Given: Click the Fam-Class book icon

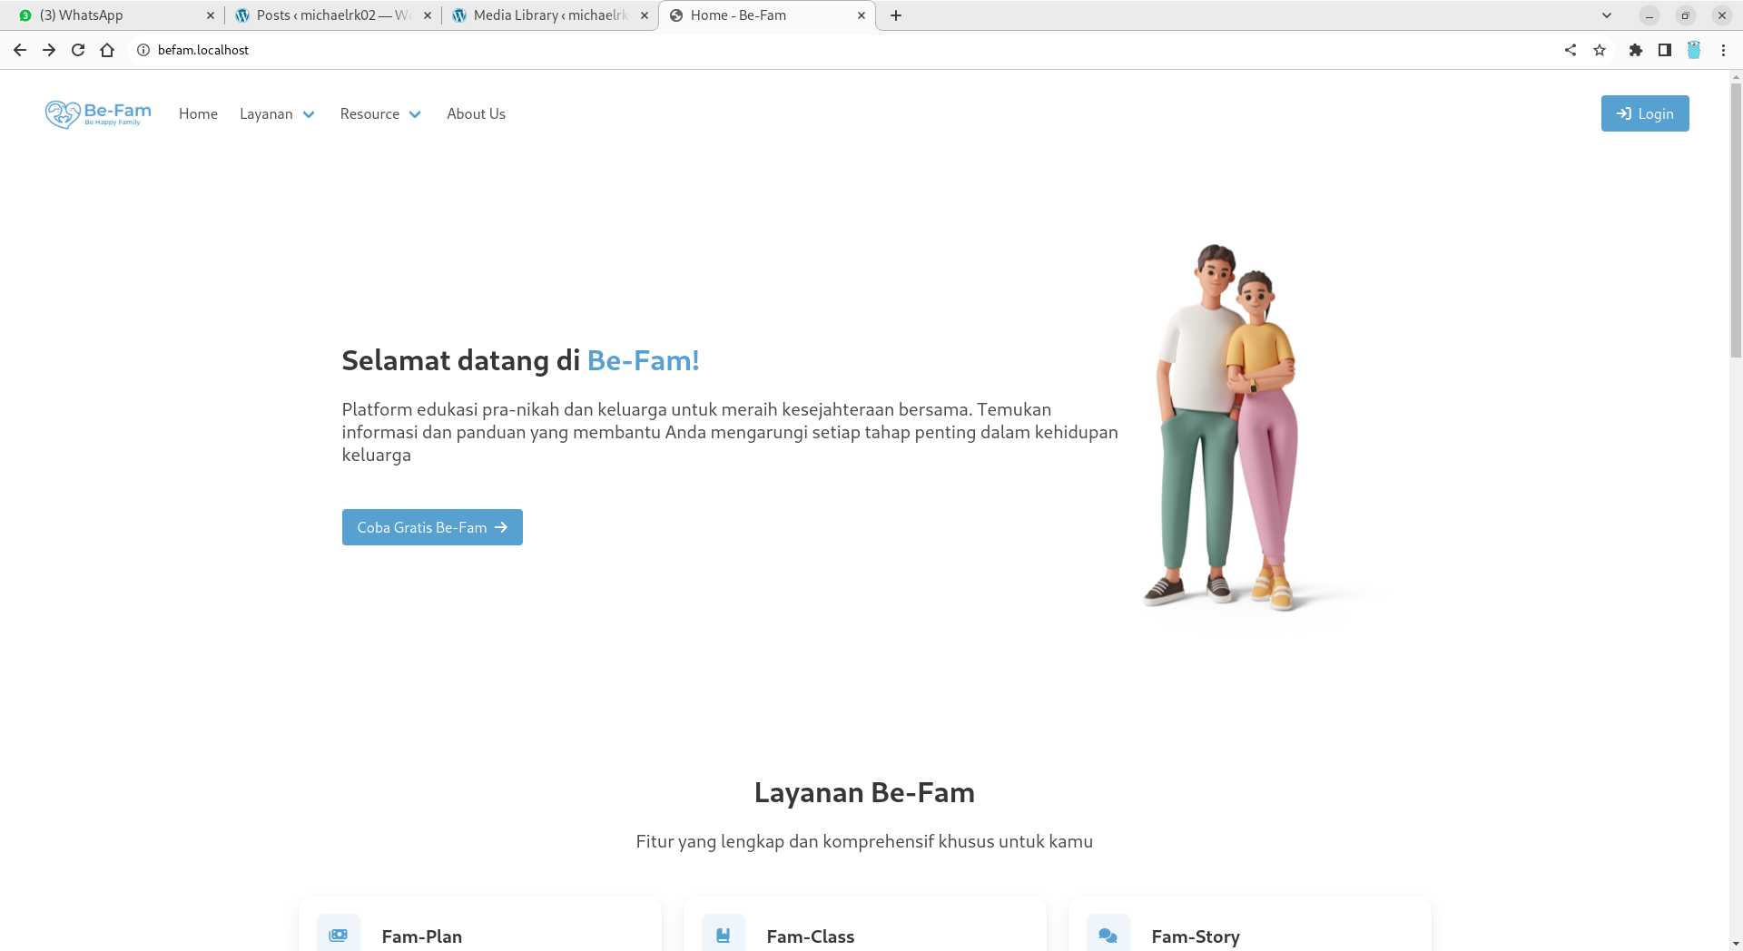Looking at the screenshot, I should (x=723, y=935).
